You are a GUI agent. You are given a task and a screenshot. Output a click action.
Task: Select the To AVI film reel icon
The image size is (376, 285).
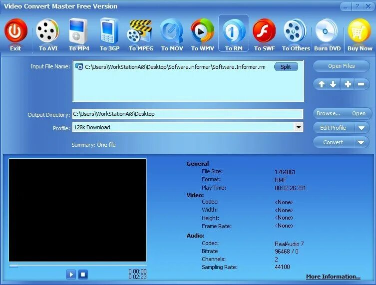pyautogui.click(x=47, y=30)
